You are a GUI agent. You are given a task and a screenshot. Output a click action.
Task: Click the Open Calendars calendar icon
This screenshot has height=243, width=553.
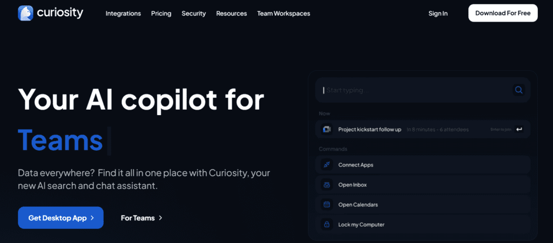tap(326, 205)
